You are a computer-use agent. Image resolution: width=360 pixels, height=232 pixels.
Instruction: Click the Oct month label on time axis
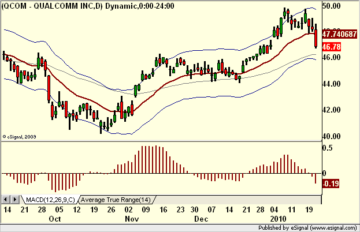tap(55, 219)
